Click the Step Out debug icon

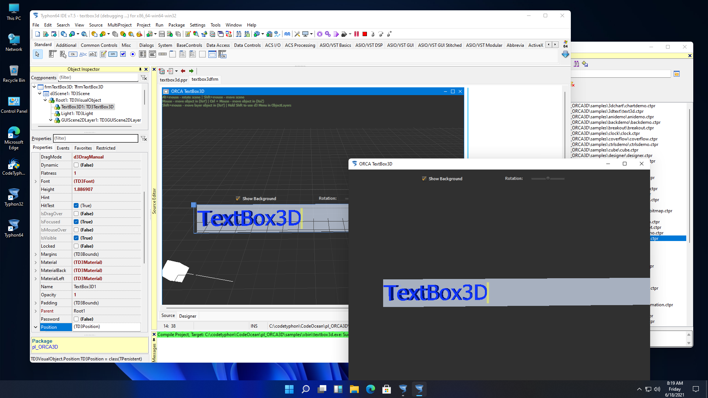(x=389, y=34)
